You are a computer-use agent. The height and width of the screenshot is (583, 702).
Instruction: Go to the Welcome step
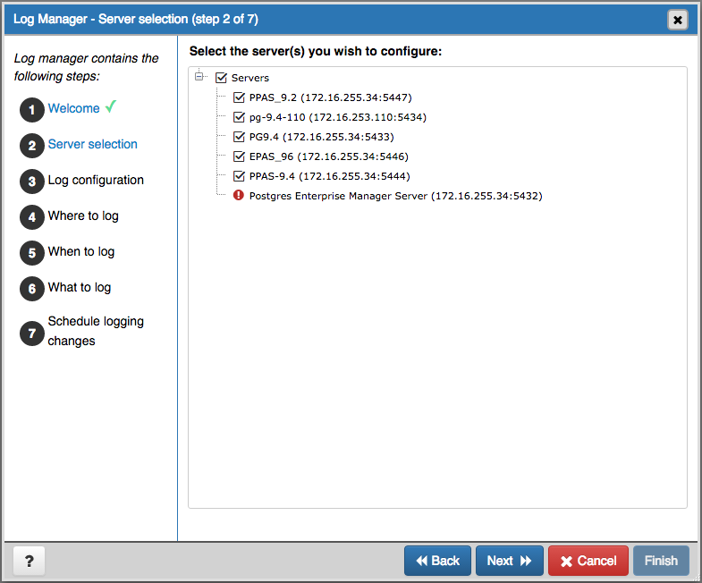[x=74, y=108]
